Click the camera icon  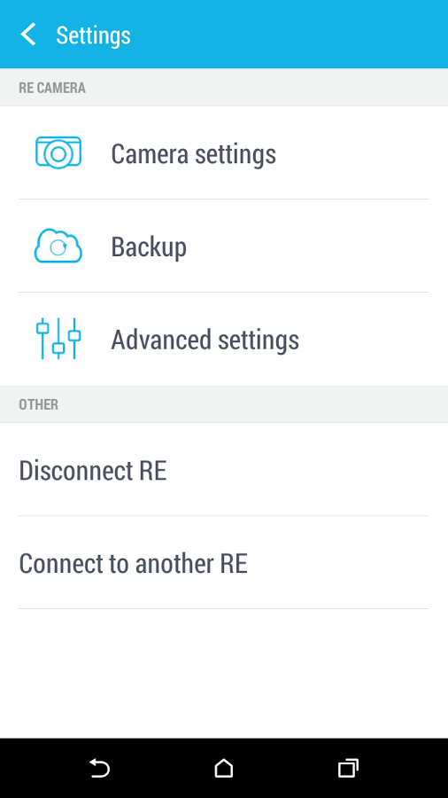point(58,153)
